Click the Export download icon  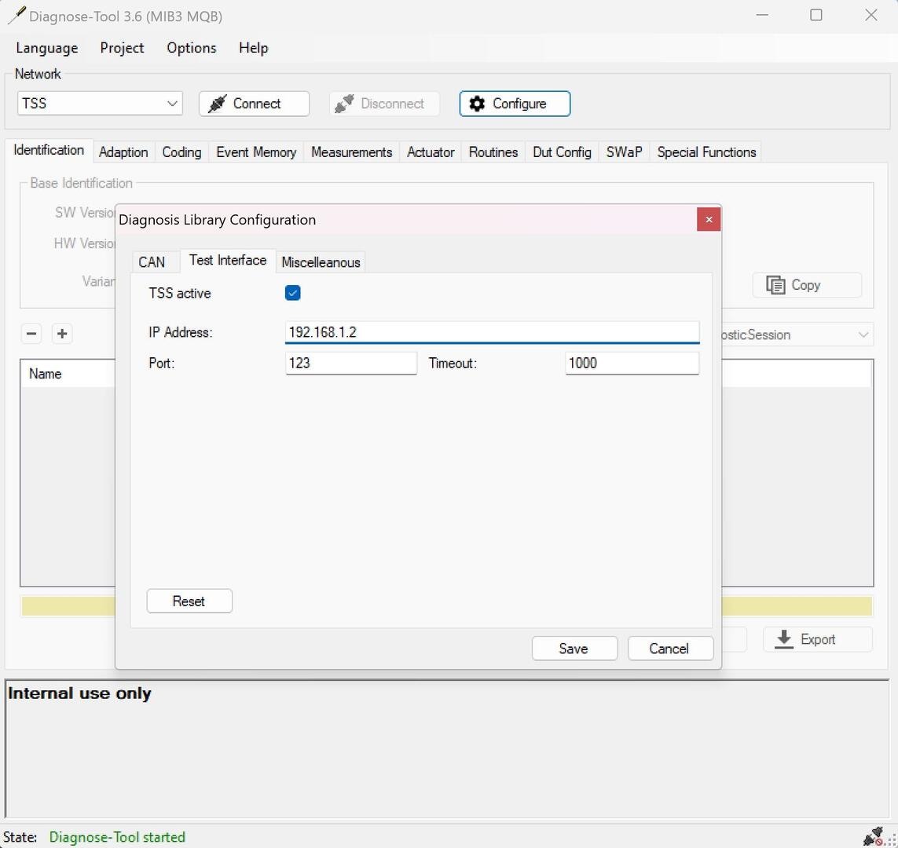[783, 639]
